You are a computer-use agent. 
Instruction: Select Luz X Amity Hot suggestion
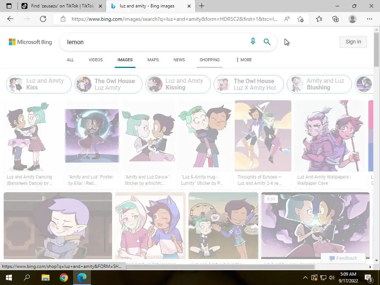point(249,84)
